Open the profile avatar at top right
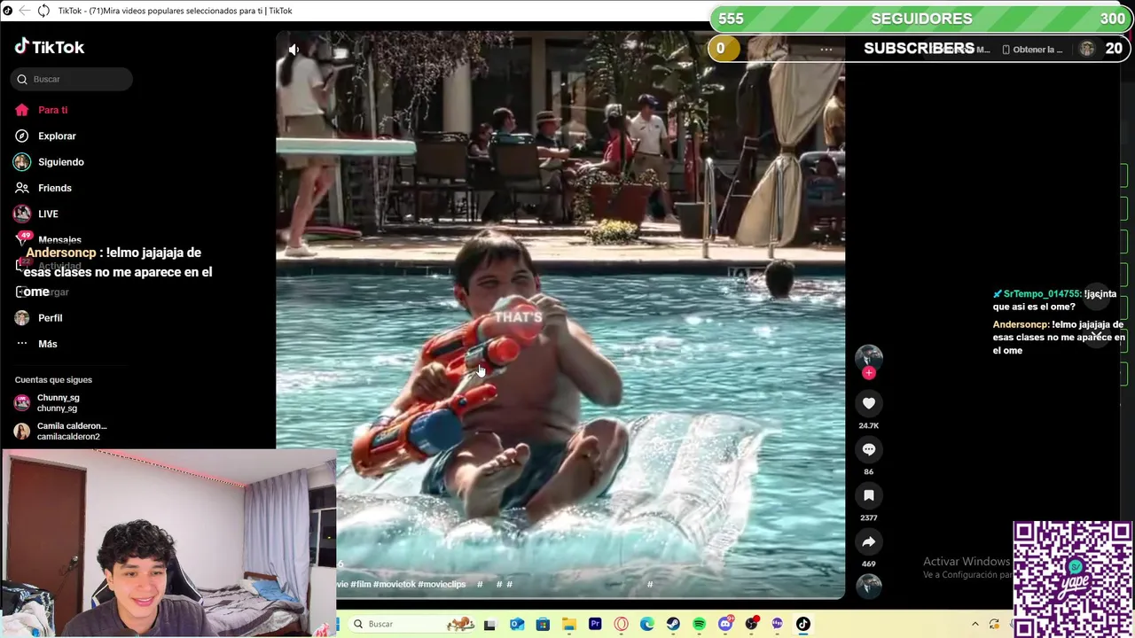The image size is (1135, 638). 1087,49
